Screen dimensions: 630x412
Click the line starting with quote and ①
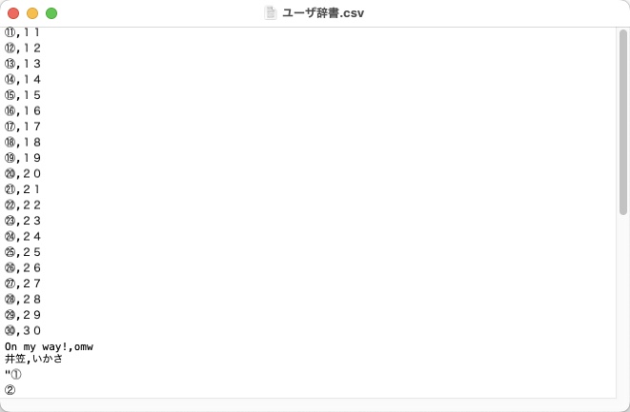12,374
